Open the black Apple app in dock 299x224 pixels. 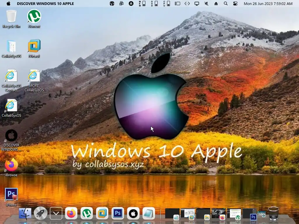tap(133, 213)
